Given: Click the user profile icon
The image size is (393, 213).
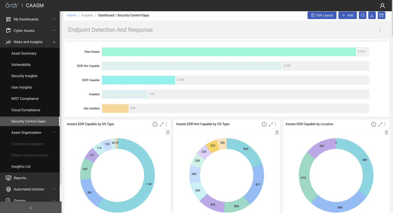Looking at the screenshot, I should click(382, 5).
